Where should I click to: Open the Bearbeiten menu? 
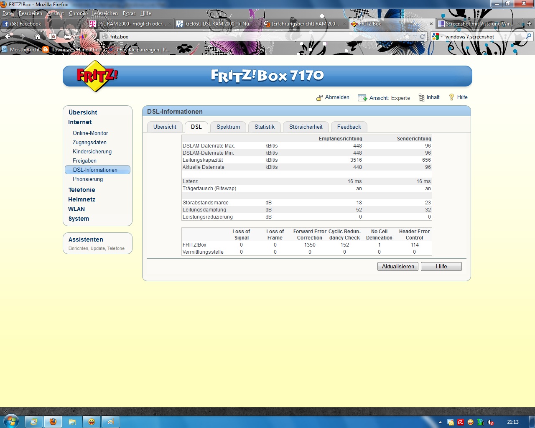click(30, 13)
